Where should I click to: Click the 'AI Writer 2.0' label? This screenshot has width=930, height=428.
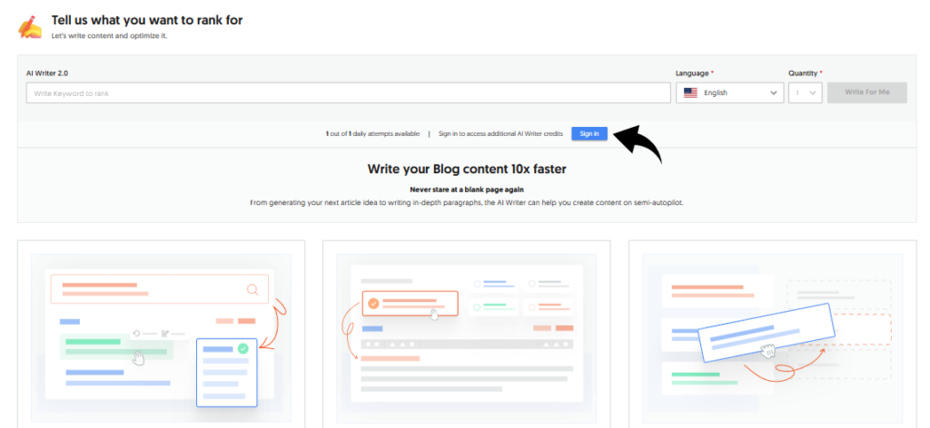(47, 73)
